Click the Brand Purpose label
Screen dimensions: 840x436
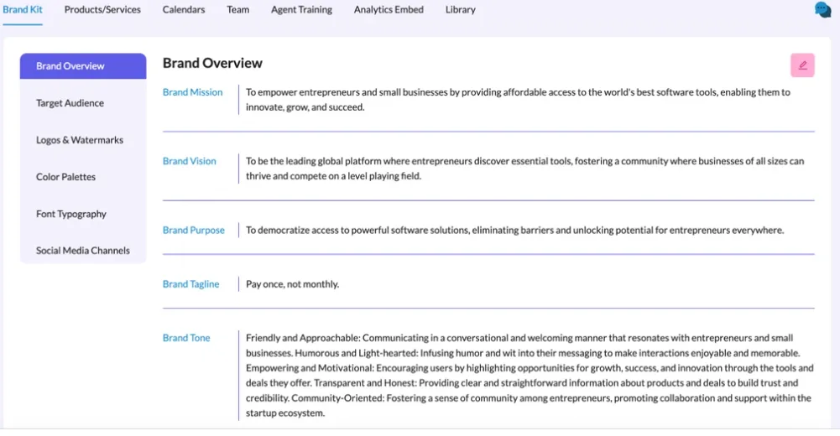[x=193, y=230]
